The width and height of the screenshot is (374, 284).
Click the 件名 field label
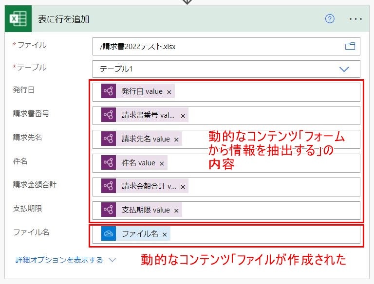point(20,161)
